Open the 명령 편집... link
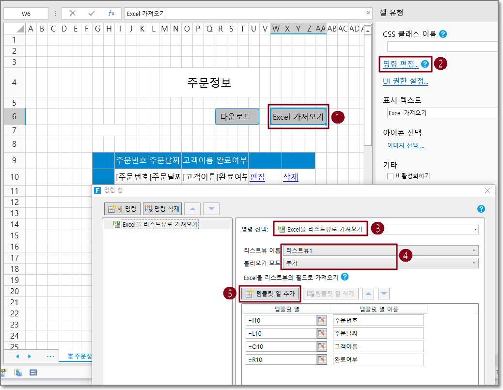This screenshot has width=503, height=390. pos(401,63)
